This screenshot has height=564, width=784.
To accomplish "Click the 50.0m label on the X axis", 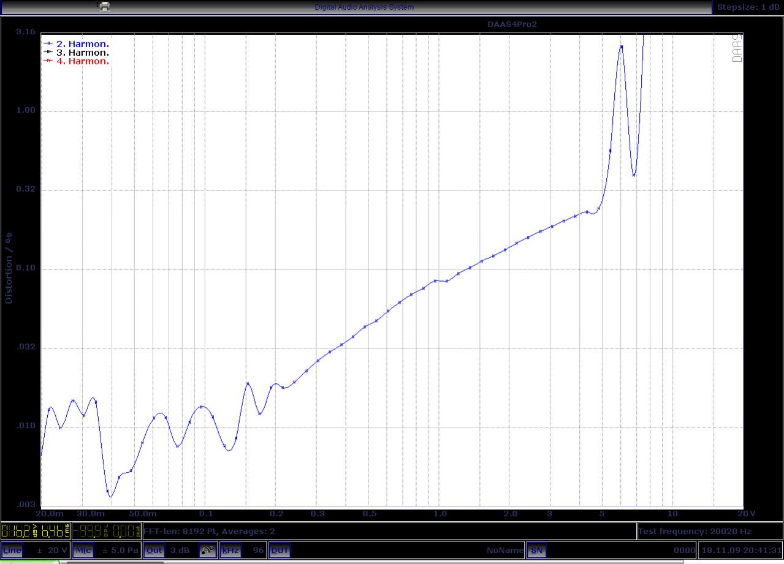I will [x=143, y=513].
